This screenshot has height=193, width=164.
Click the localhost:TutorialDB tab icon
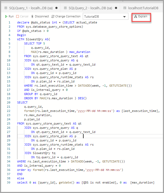125,8
